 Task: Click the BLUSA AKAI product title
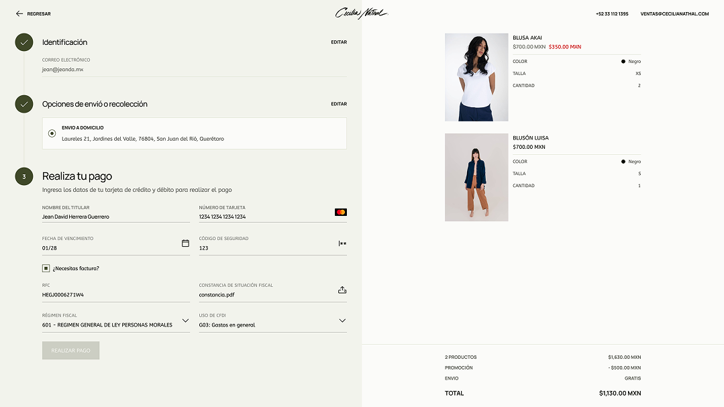527,38
